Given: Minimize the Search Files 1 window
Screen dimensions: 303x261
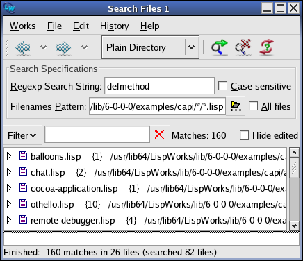Looking at the screenshot, I should pyautogui.click(x=268, y=8).
